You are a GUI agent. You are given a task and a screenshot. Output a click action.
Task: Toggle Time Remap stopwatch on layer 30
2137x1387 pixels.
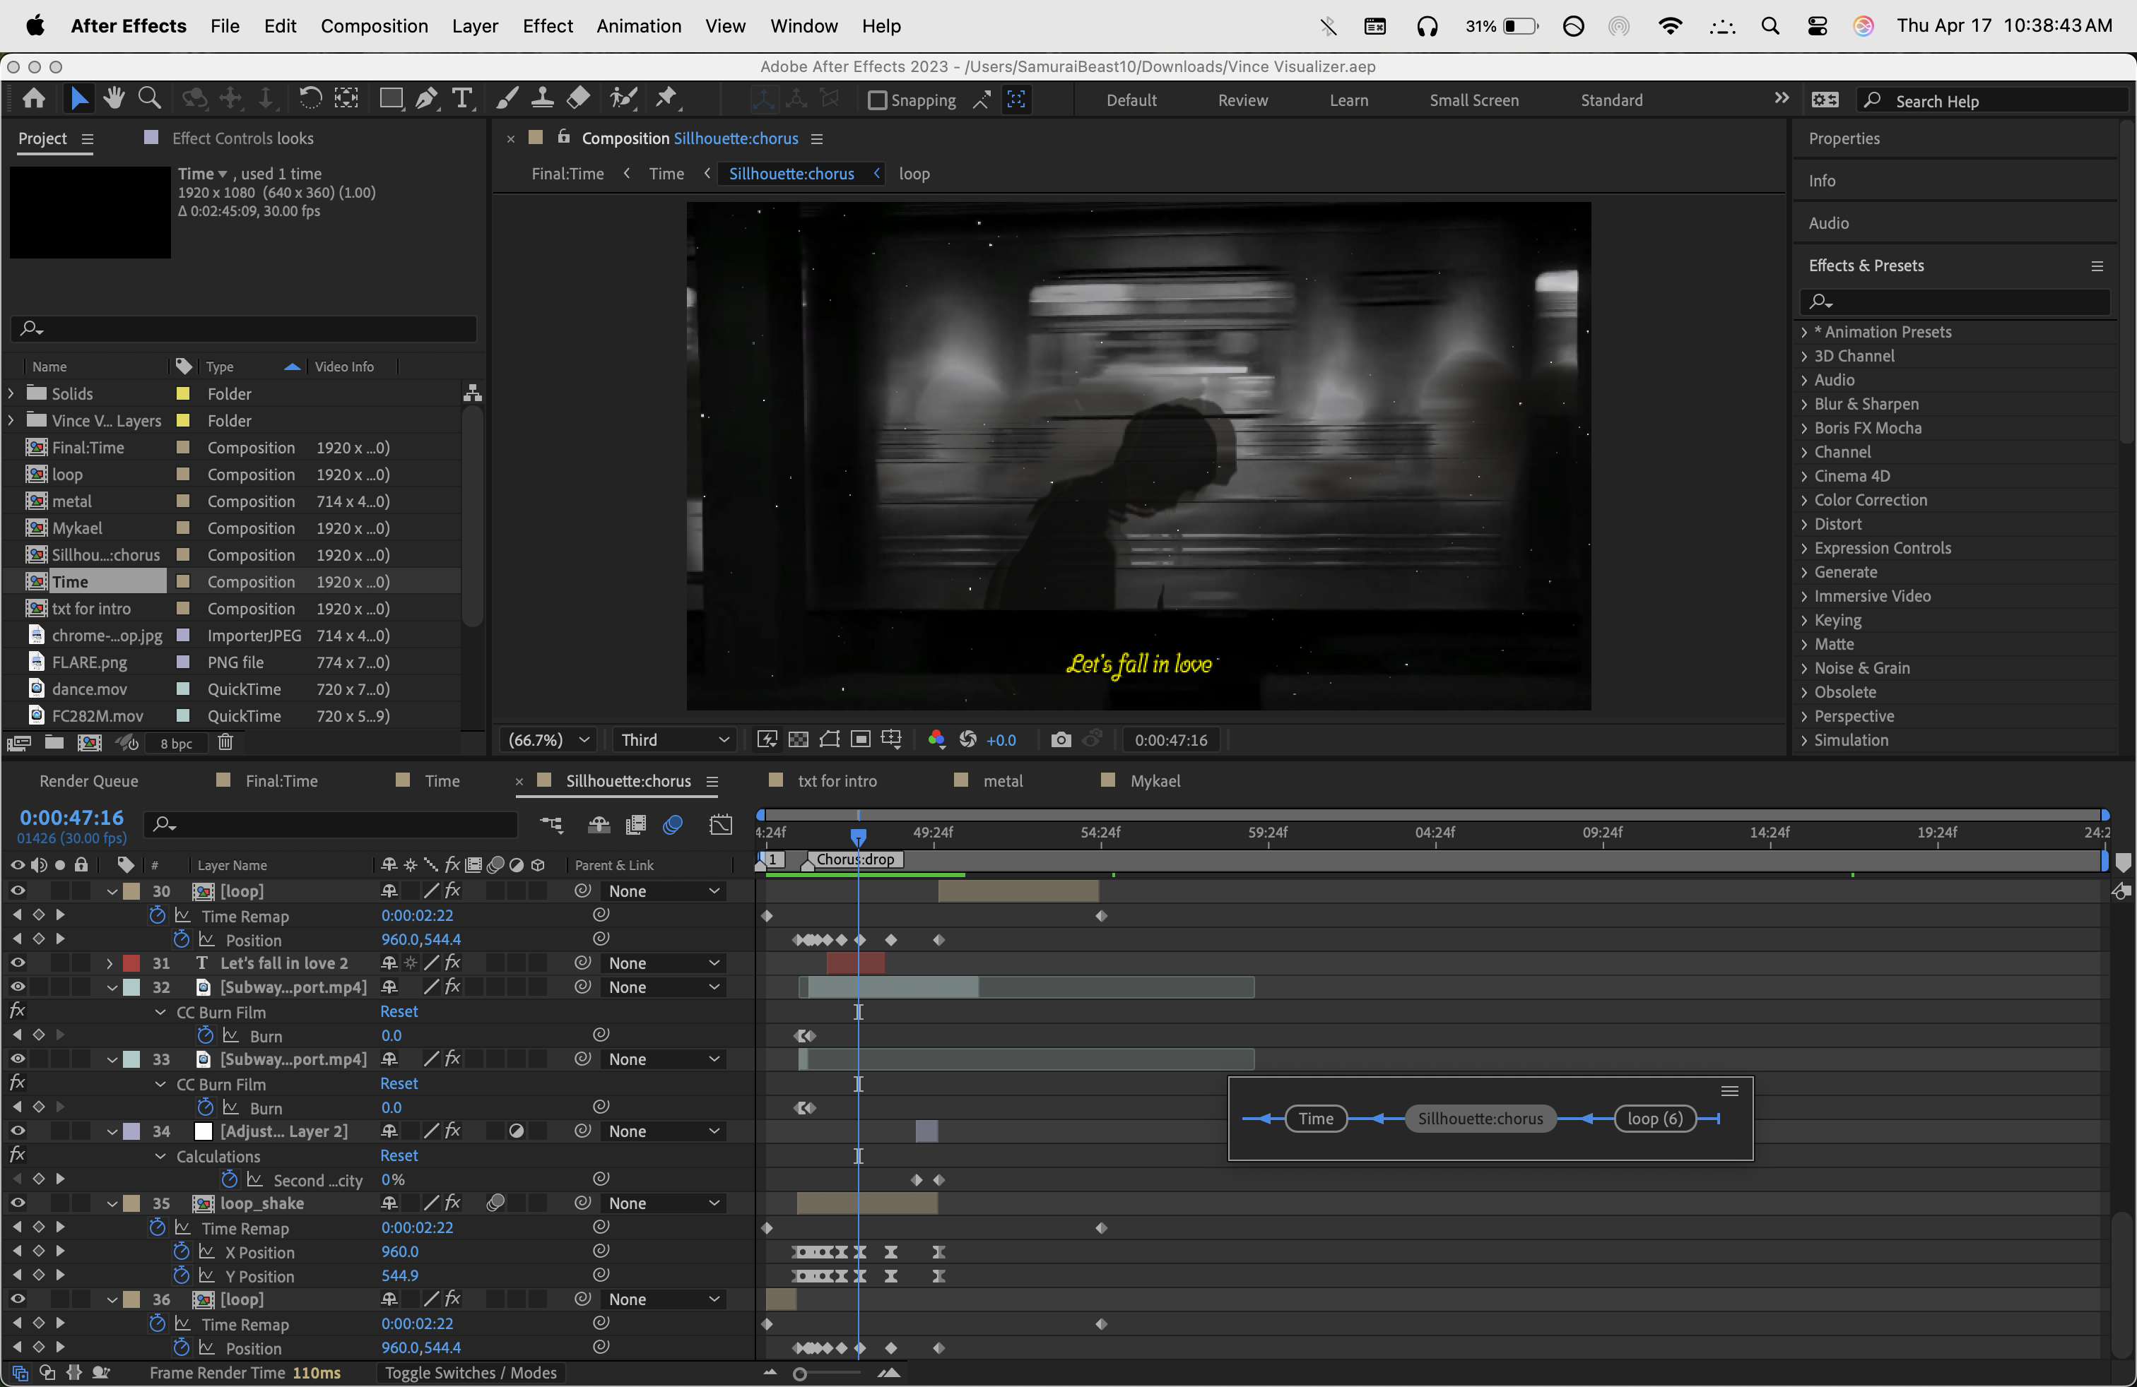(x=157, y=915)
